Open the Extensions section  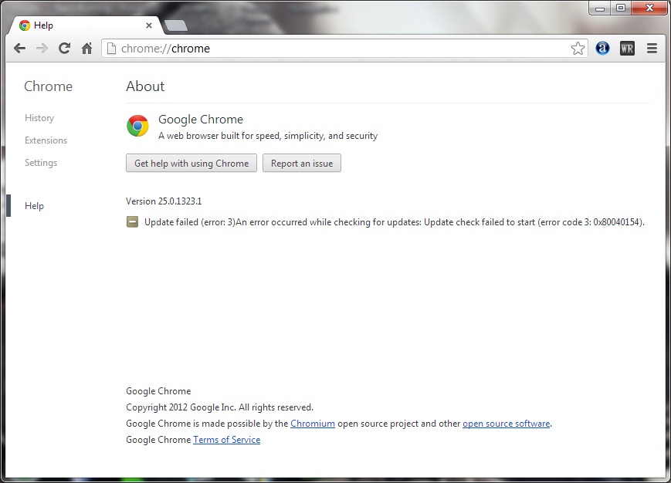(46, 140)
